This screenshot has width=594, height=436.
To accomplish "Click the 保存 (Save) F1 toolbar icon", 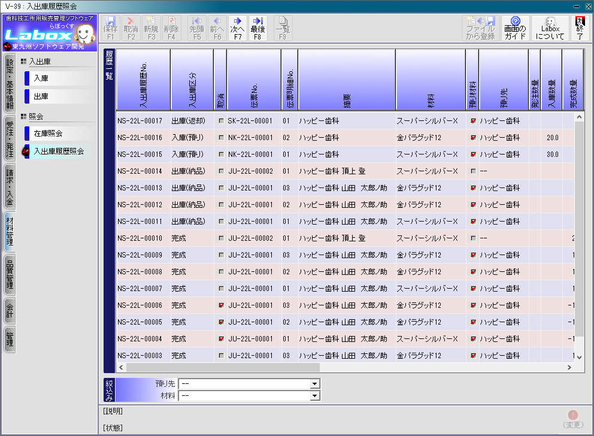I will click(x=110, y=28).
